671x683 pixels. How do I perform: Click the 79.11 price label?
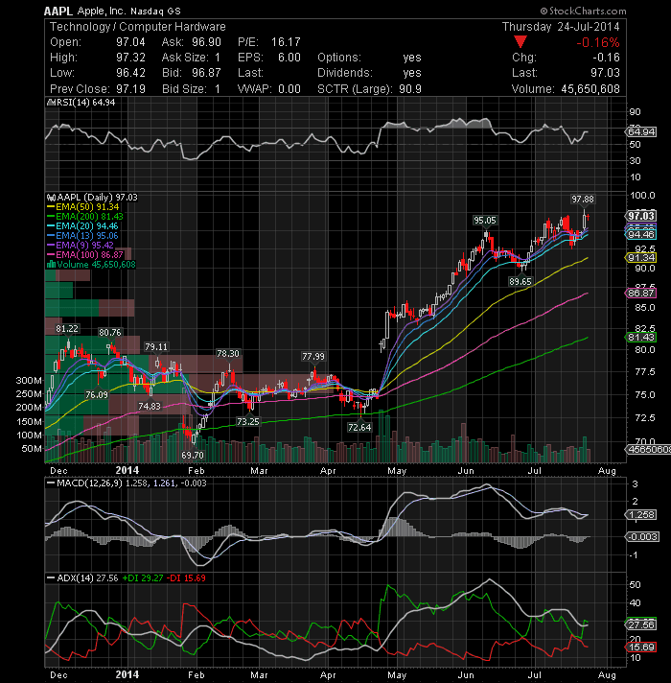(156, 347)
